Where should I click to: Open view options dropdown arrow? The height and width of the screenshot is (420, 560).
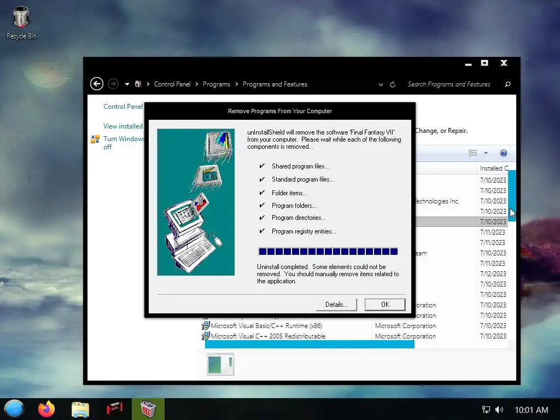coord(486,153)
